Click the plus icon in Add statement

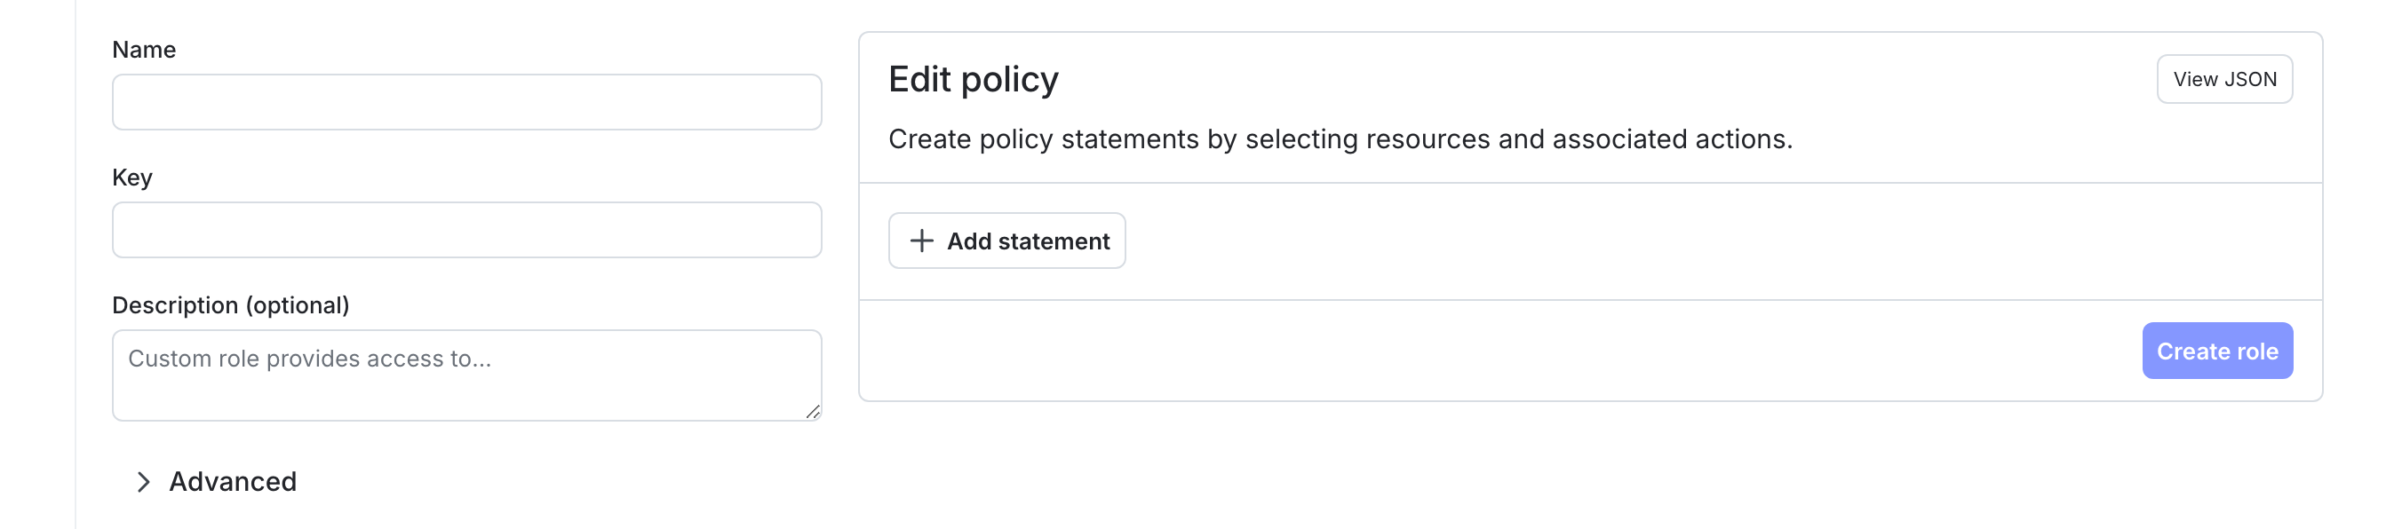[920, 241]
